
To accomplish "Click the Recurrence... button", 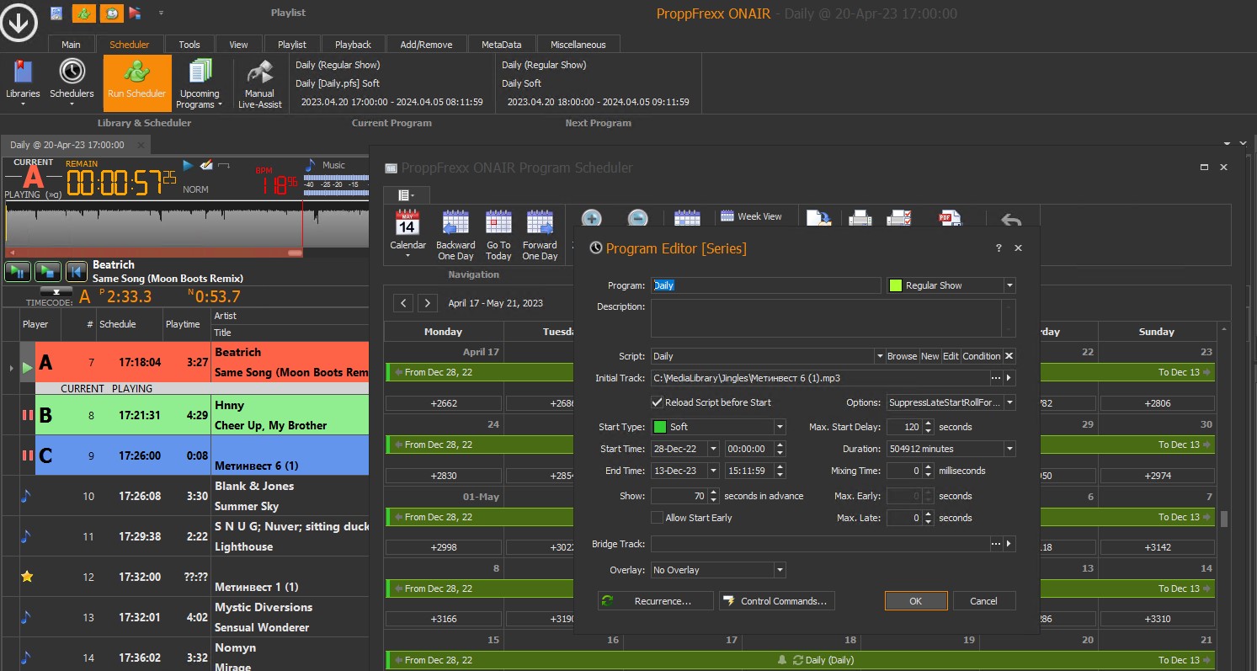I will (656, 601).
